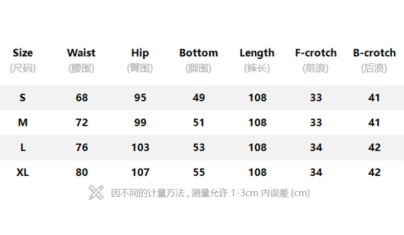The image size is (404, 235).
Task: Select the L size row label
Action: (23, 148)
